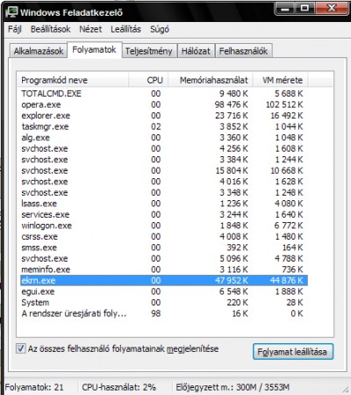The width and height of the screenshot is (351, 395).
Task: Click CPU-használat: 2% in status bar
Action: pos(118,387)
